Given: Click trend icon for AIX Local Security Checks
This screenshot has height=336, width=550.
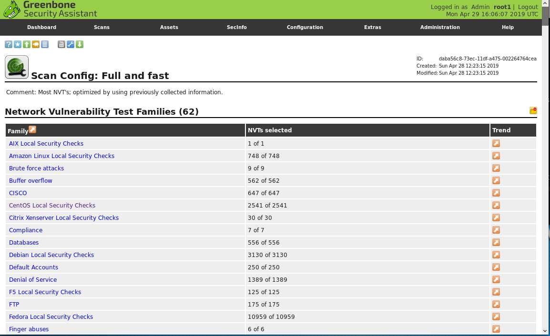Looking at the screenshot, I should (496, 143).
